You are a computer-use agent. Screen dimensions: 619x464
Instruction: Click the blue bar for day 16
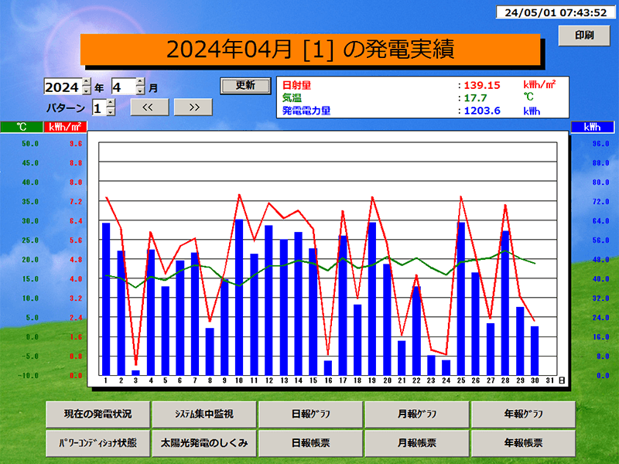click(327, 368)
